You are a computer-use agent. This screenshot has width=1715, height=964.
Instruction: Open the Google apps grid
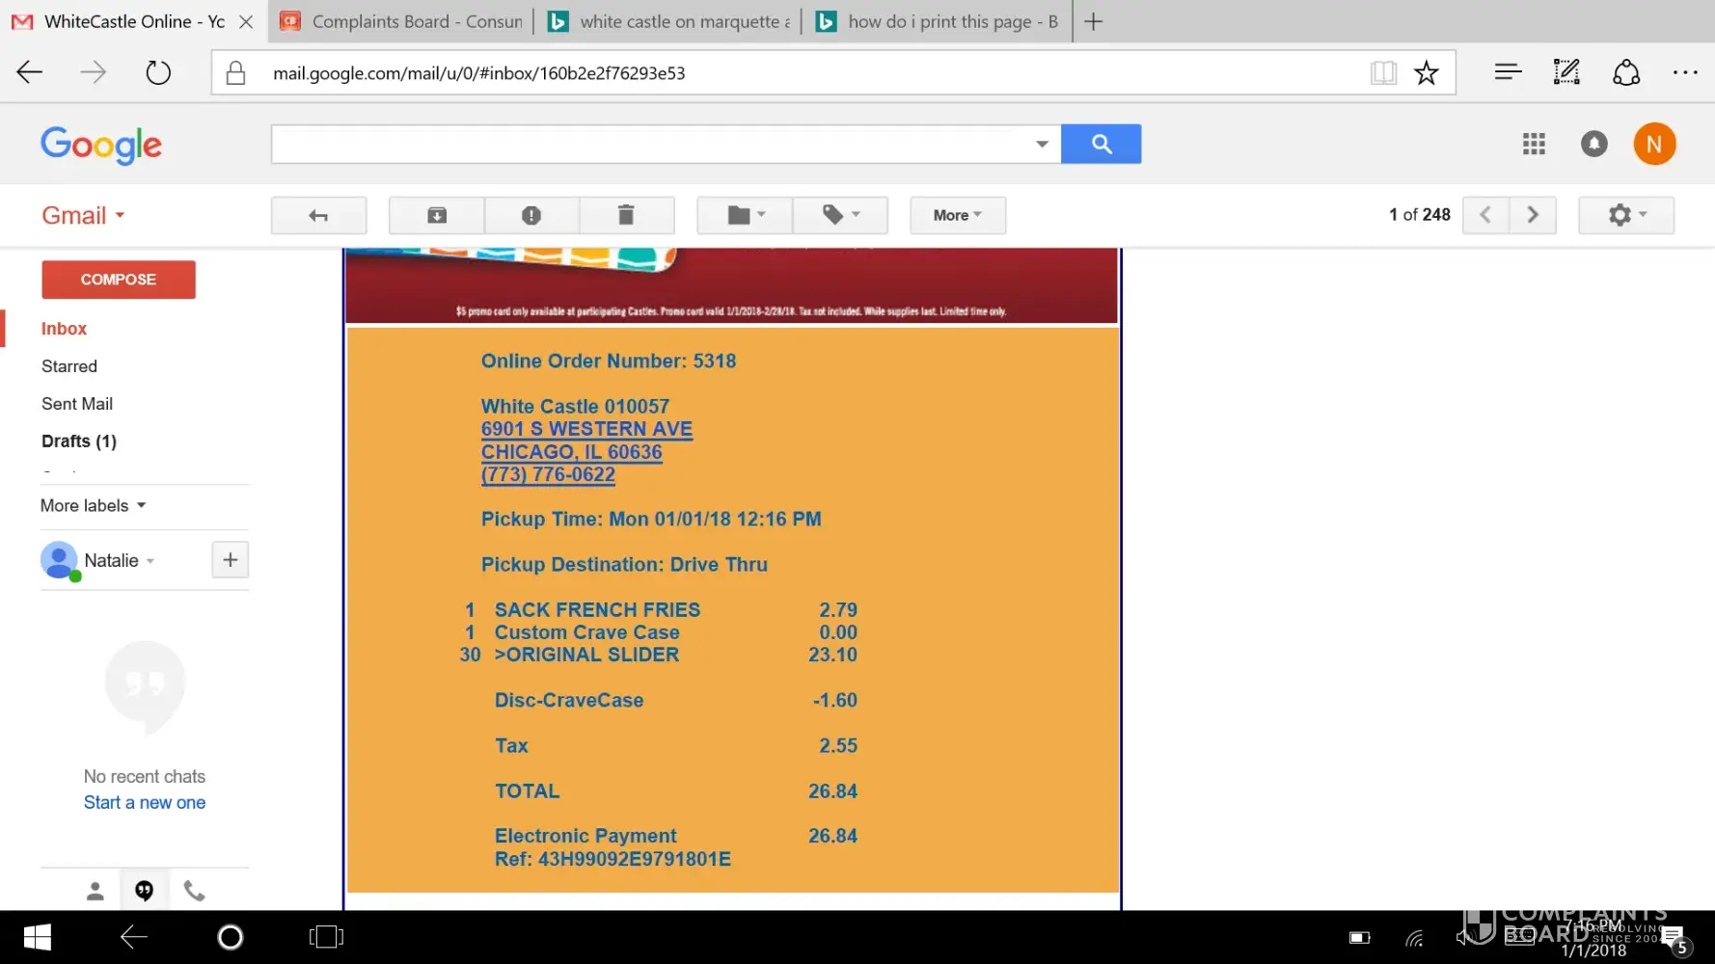[x=1534, y=144]
